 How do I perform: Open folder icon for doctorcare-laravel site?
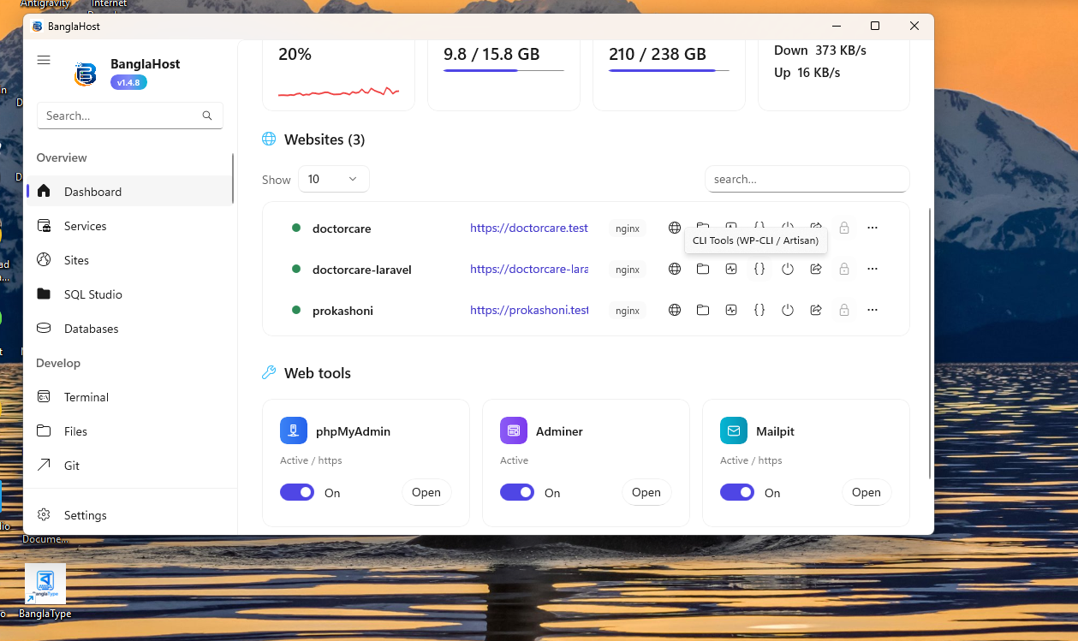[703, 269]
